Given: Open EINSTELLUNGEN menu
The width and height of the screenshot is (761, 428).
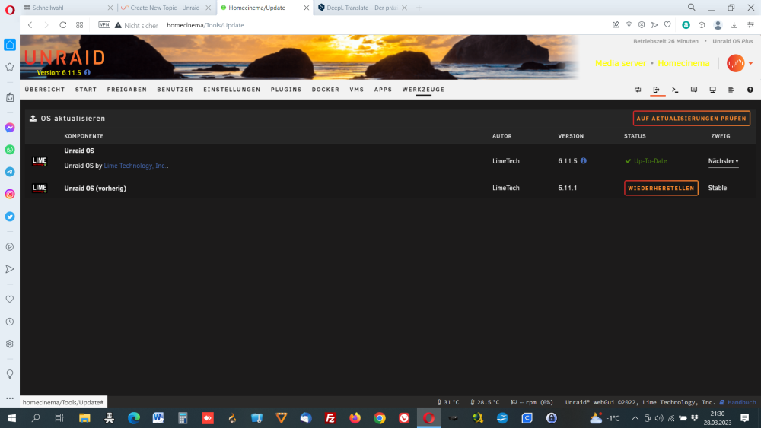Looking at the screenshot, I should (x=232, y=90).
